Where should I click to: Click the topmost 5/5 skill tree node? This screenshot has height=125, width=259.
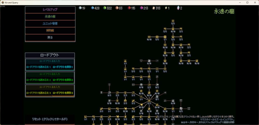(x=173, y=21)
